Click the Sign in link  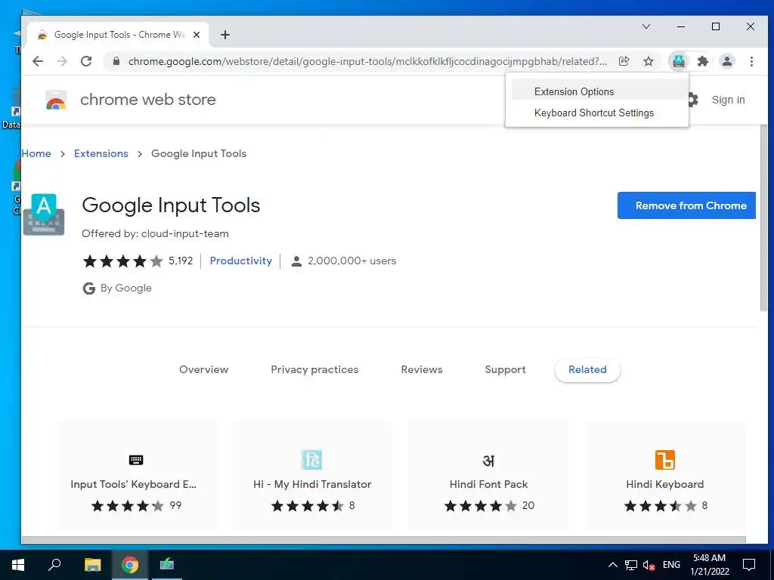pos(728,100)
